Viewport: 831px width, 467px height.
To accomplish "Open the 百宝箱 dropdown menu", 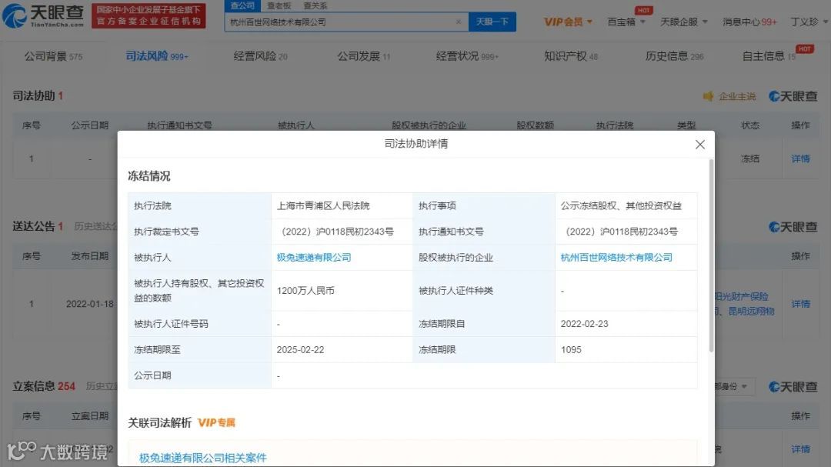I will pos(626,22).
